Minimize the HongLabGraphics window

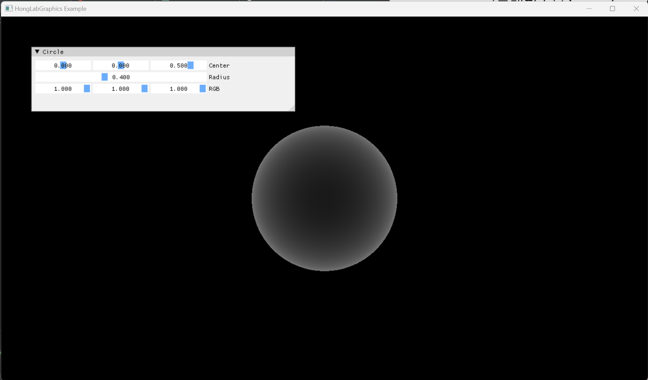coord(589,8)
